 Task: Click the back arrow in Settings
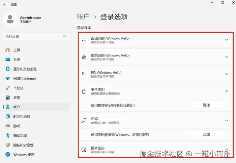pos(5,5)
